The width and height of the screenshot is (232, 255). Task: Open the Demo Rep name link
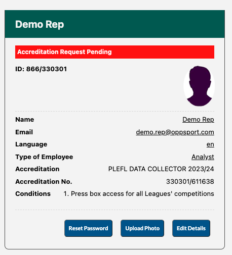click(x=198, y=120)
